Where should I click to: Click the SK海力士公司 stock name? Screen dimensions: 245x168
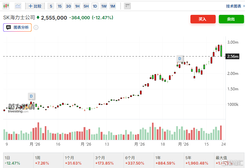(19, 17)
